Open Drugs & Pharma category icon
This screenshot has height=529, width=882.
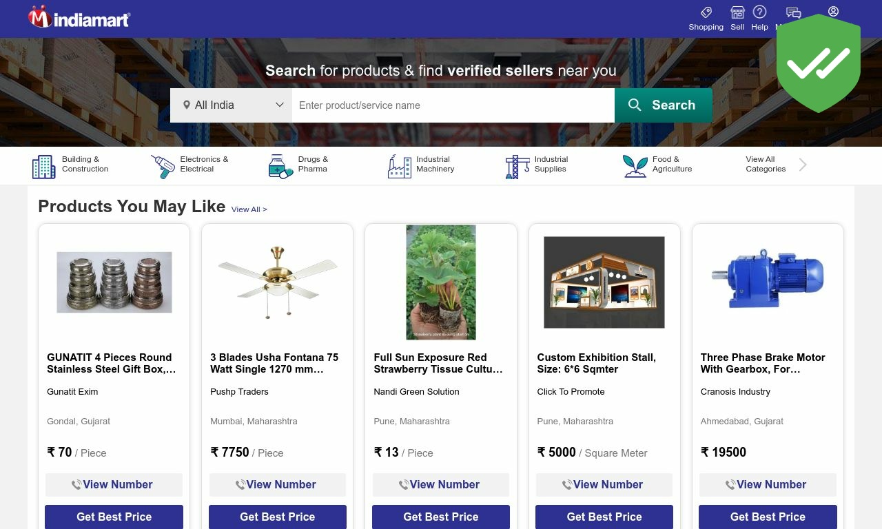280,167
